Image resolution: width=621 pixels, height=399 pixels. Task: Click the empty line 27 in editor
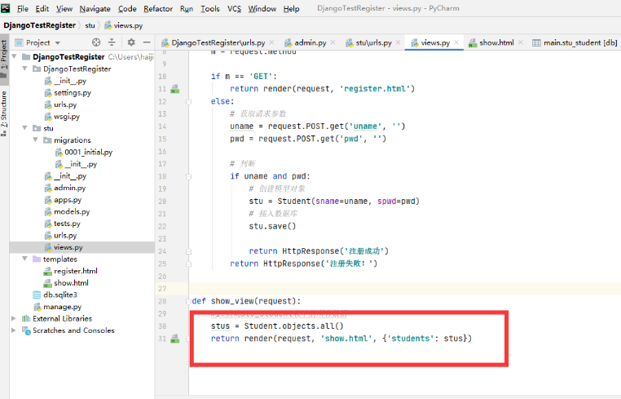coord(404,289)
